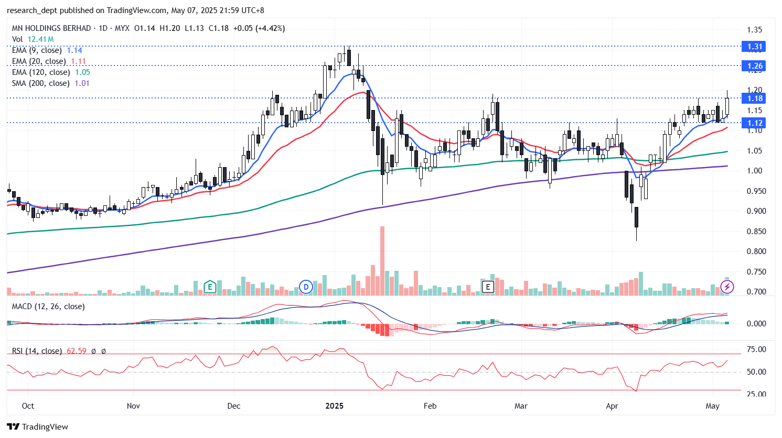This screenshot has height=438, width=782.
Task: Click the SMA 200 value 1.01
Action: pyautogui.click(x=82, y=83)
